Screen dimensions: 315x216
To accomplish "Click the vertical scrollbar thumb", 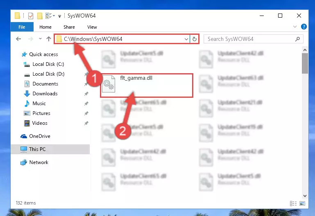I will click(x=305, y=63).
